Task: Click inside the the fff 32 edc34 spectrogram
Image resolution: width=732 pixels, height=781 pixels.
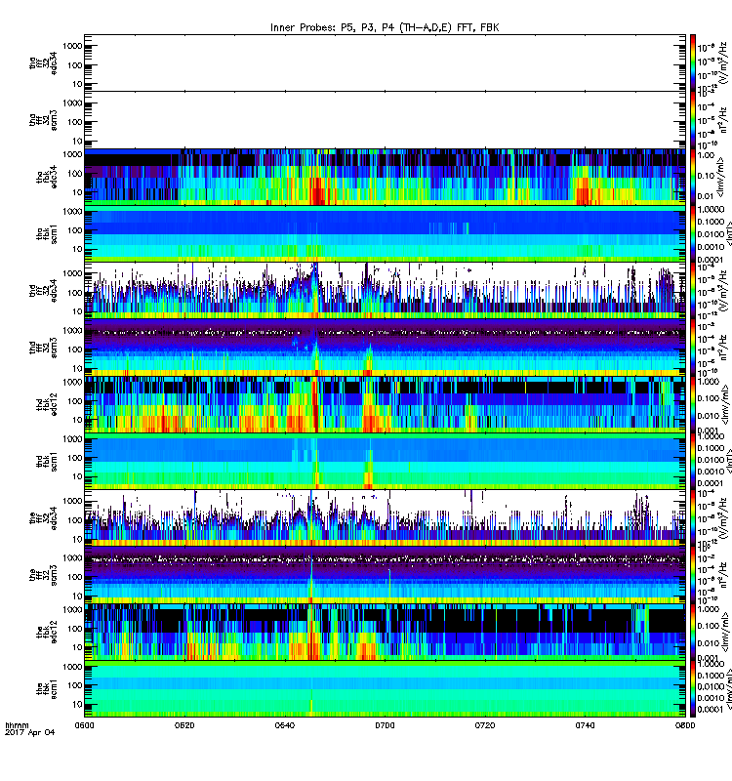Action: click(x=385, y=518)
